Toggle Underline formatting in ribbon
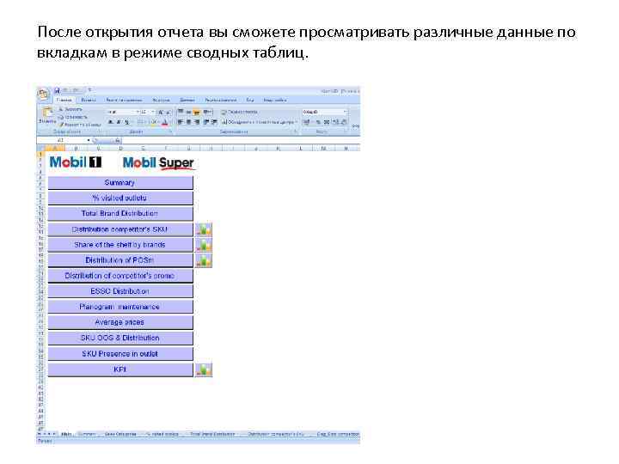Image resolution: width=619 pixels, height=464 pixels. click(x=126, y=122)
